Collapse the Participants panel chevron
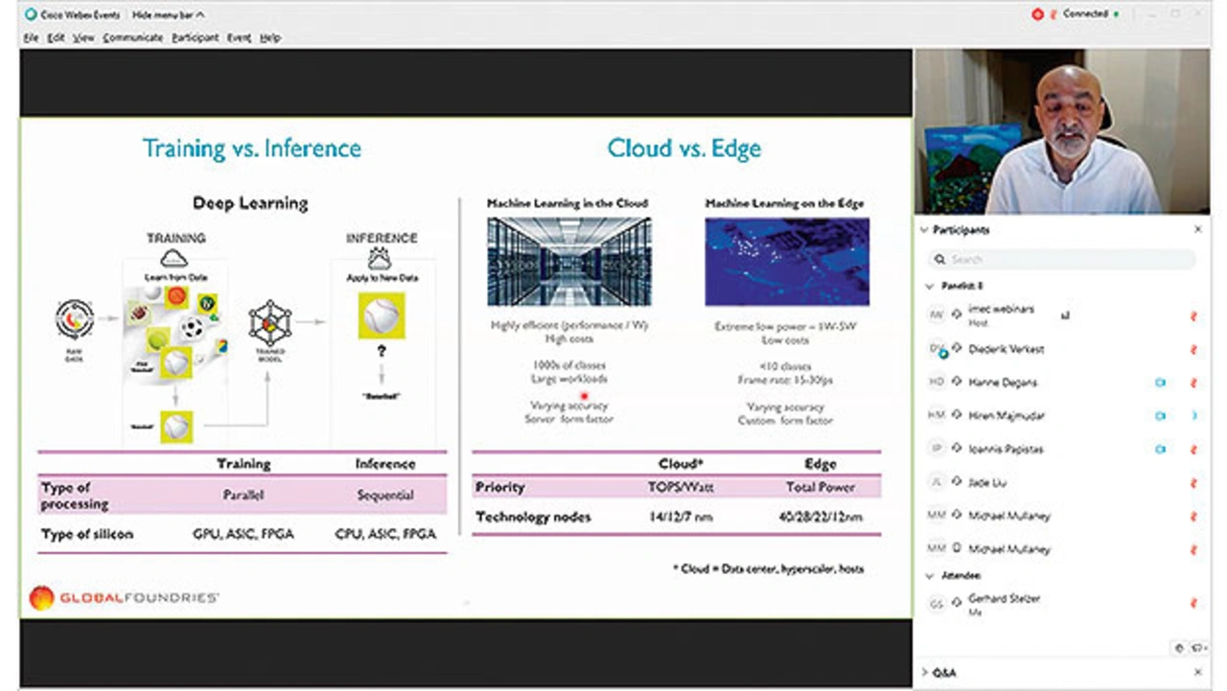Image resolution: width=1227 pixels, height=691 pixels. point(924,230)
